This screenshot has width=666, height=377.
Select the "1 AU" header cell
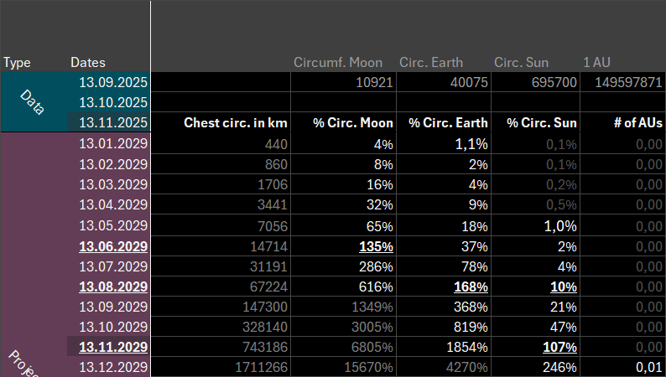(599, 63)
